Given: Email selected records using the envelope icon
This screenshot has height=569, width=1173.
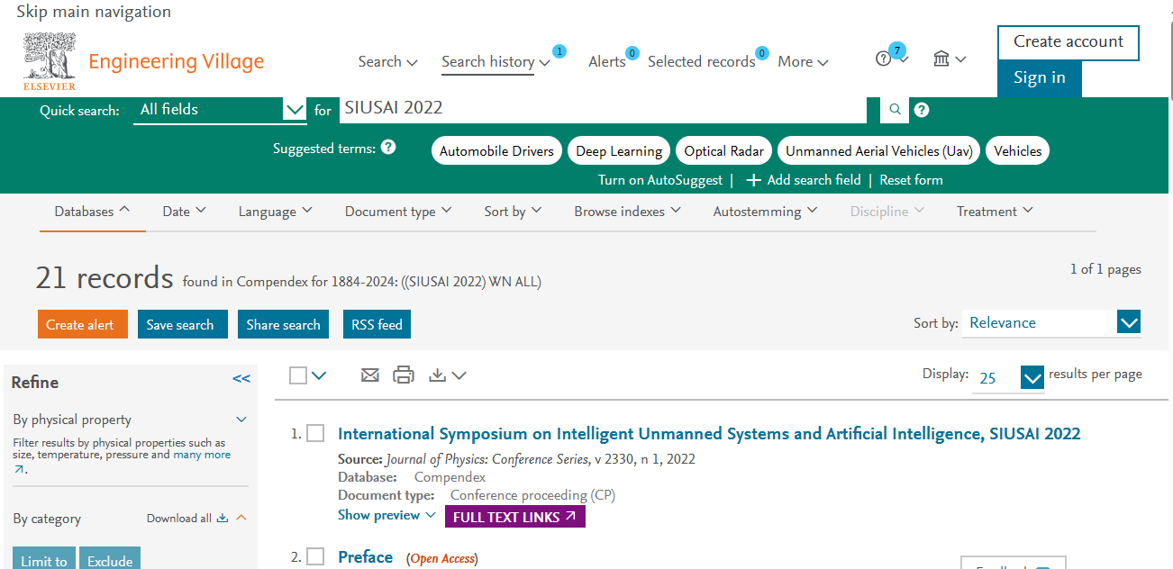Looking at the screenshot, I should pos(369,375).
